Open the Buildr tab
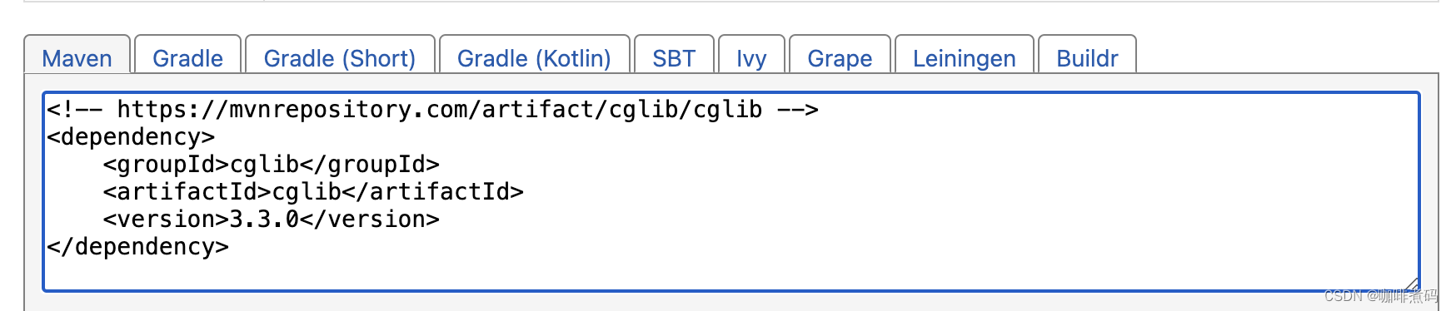This screenshot has width=1451, height=311. click(1087, 57)
